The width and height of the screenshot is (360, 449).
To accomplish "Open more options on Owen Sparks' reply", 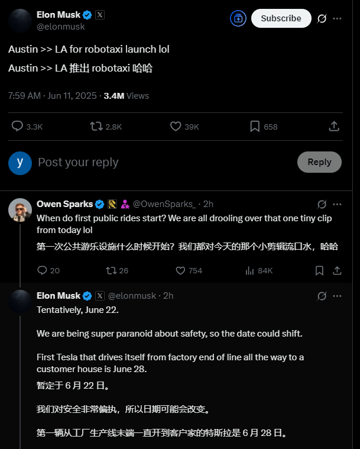I will click(338, 204).
